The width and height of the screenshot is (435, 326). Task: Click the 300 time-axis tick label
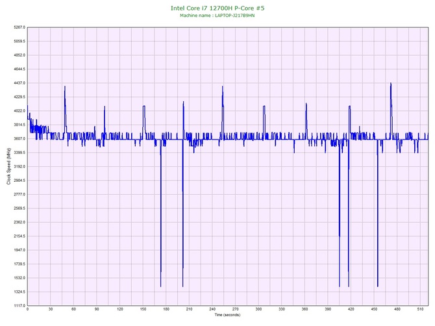tap(258, 309)
